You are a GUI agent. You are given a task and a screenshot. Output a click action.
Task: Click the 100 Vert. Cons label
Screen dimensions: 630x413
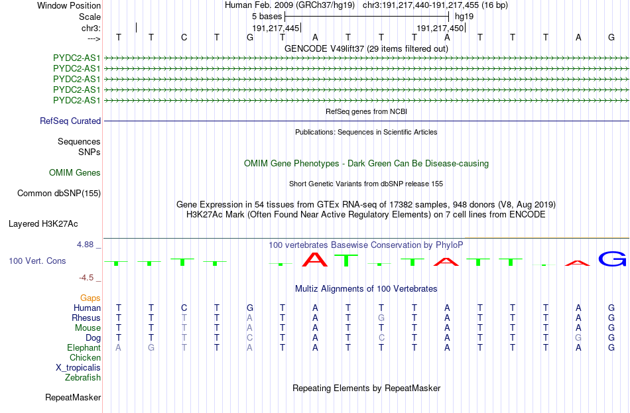pos(37,261)
